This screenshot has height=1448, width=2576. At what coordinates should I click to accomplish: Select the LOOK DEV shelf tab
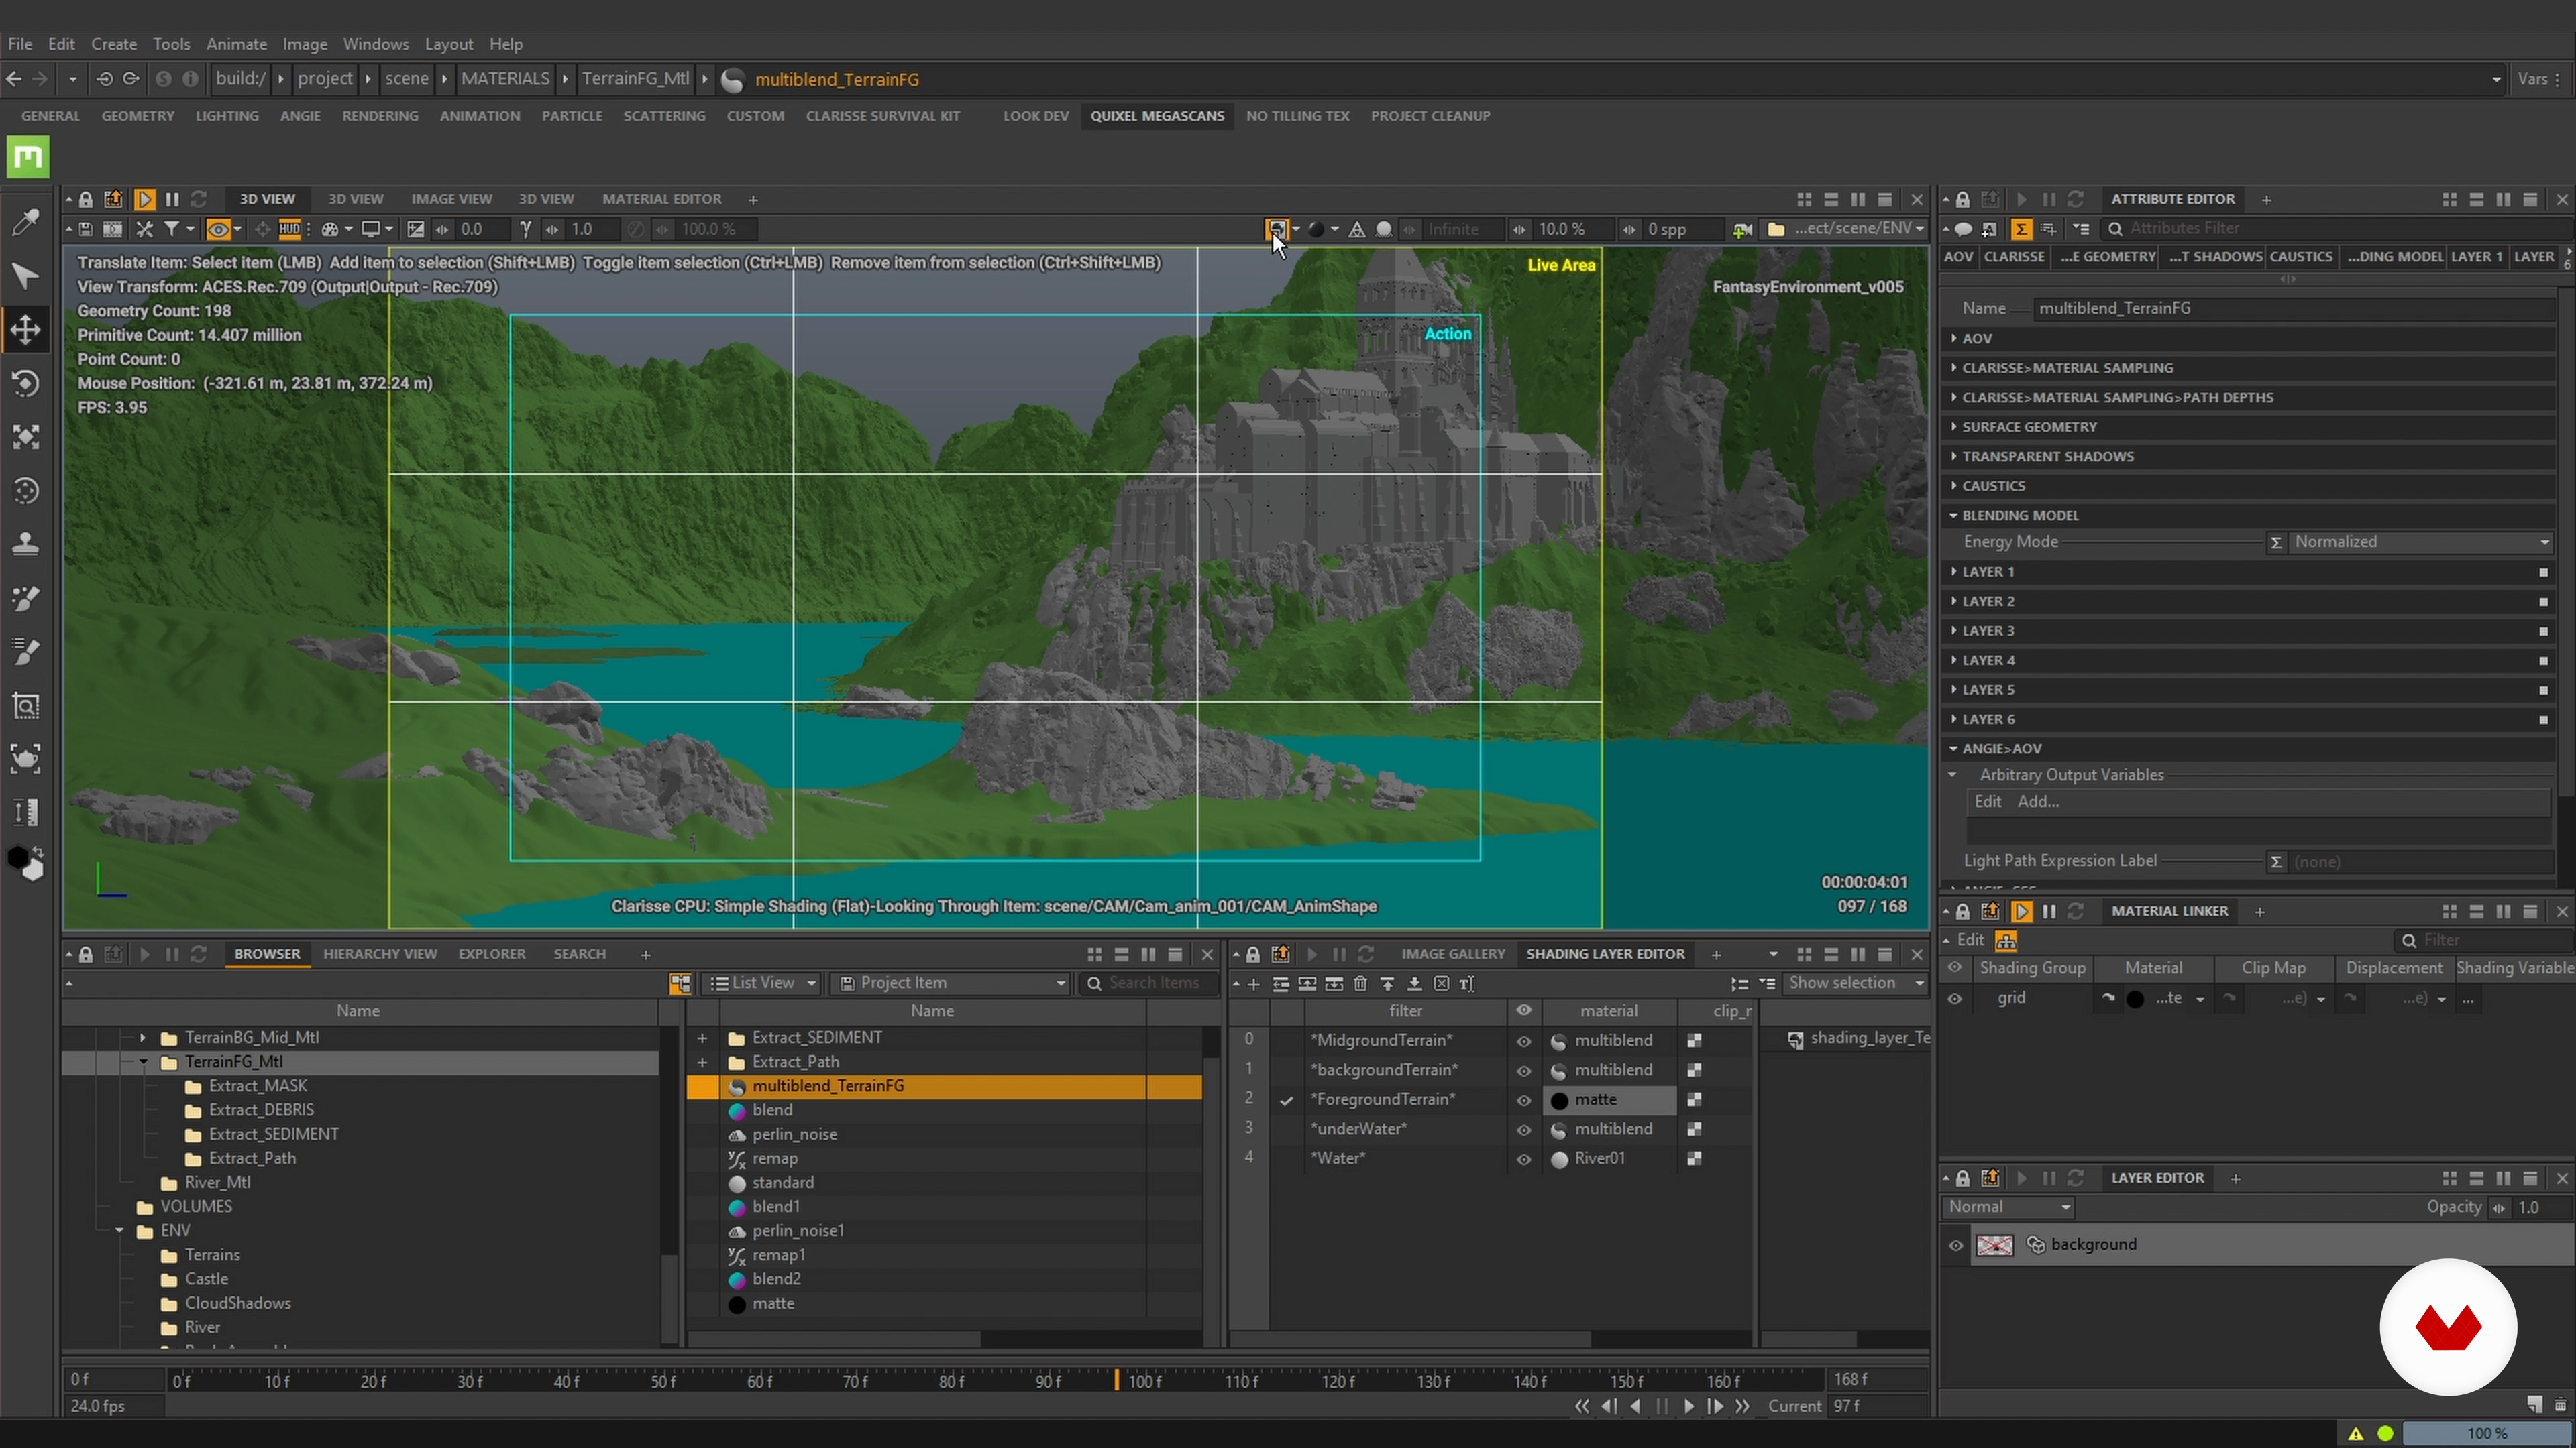point(1036,116)
